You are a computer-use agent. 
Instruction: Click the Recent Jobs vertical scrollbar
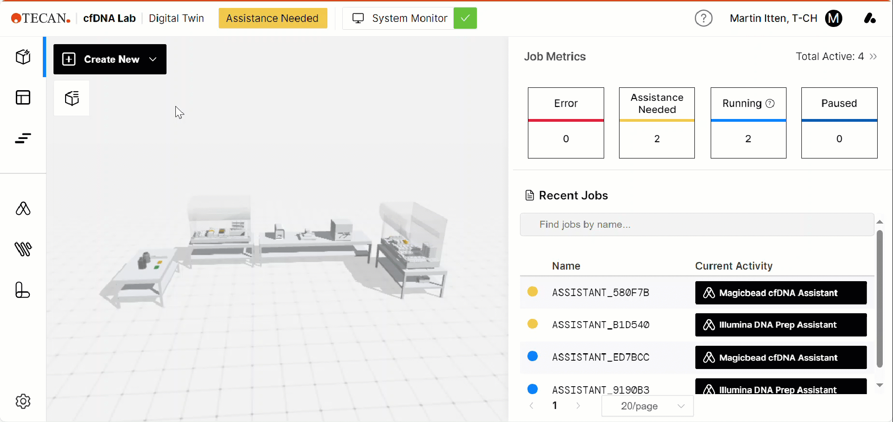point(880,299)
